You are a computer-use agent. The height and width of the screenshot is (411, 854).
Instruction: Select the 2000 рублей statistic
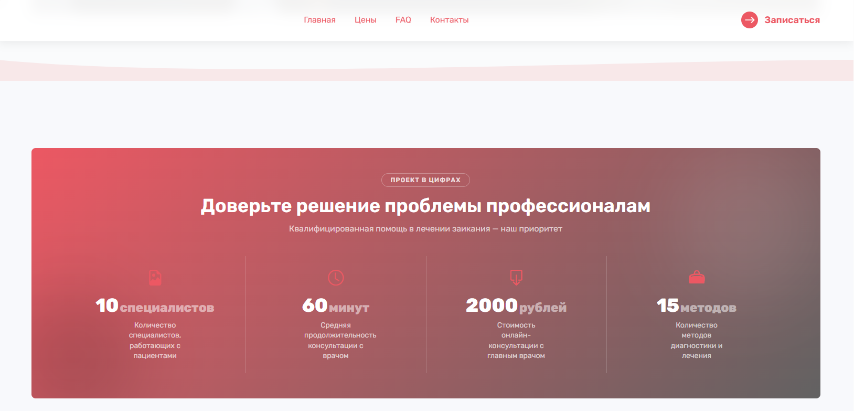[516, 306]
